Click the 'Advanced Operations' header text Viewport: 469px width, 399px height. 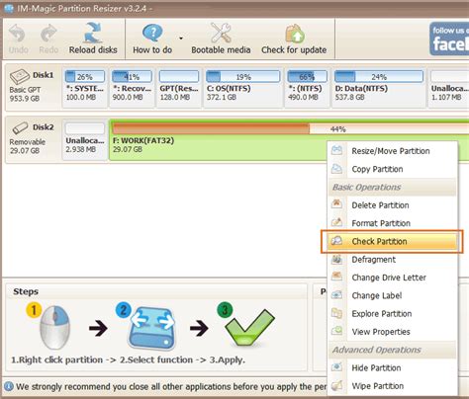(x=377, y=350)
